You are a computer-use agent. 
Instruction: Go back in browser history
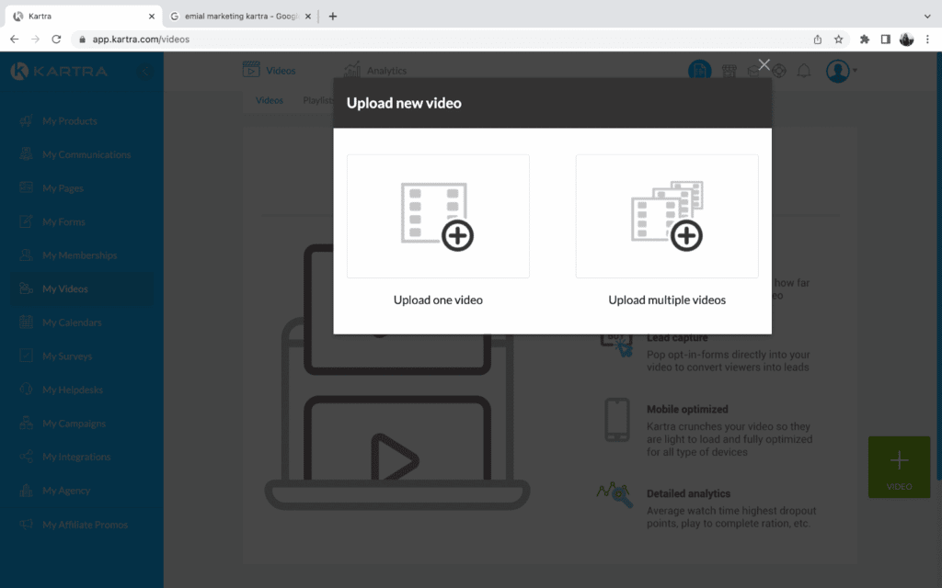pos(15,39)
